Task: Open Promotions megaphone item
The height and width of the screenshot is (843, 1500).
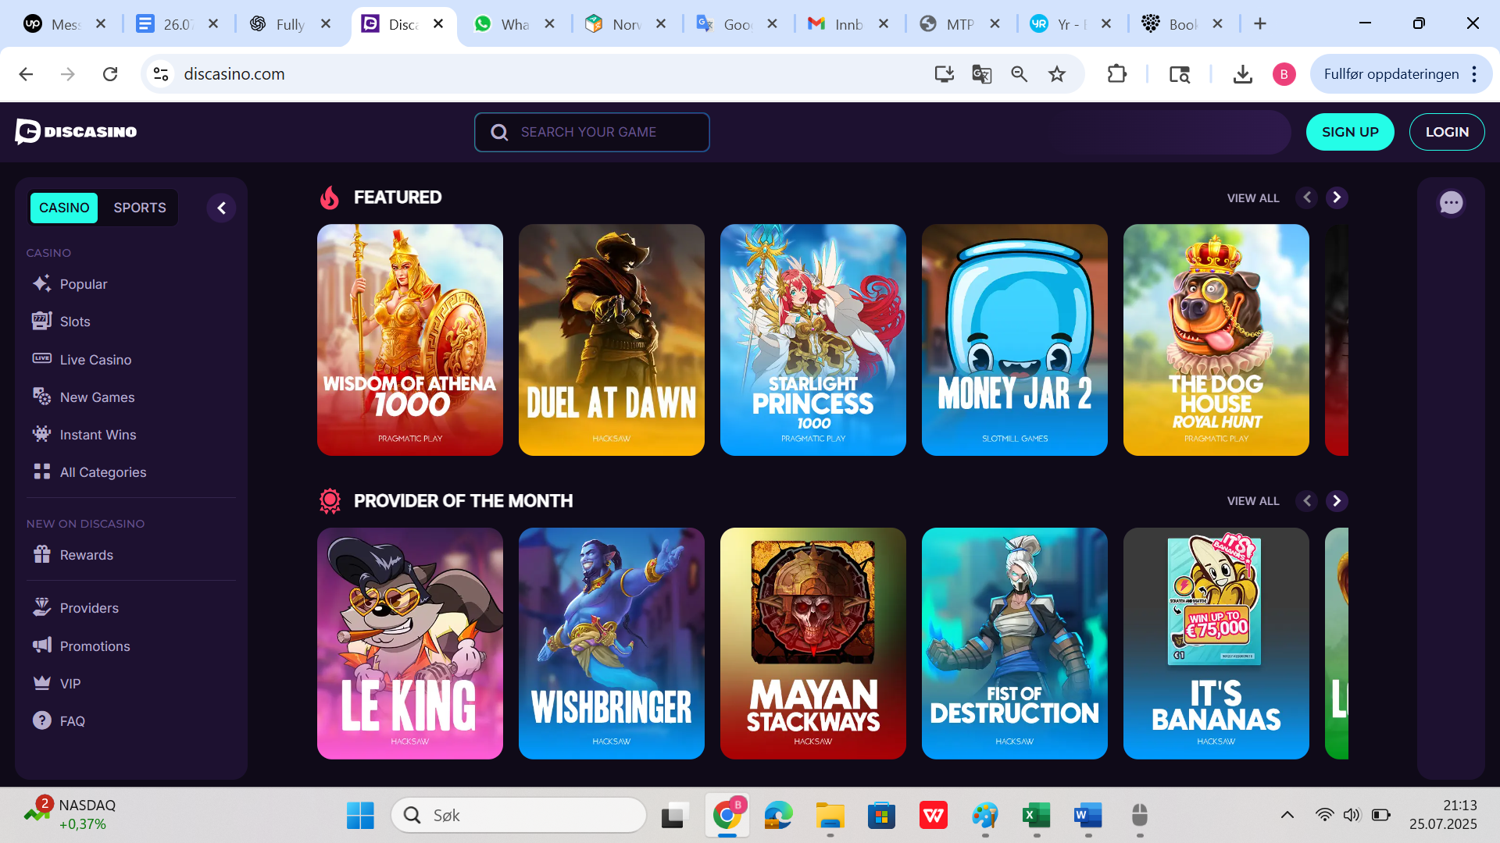Action: (x=95, y=646)
